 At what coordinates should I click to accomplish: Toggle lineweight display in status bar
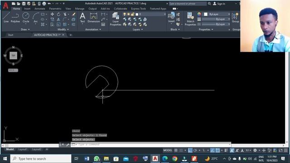click(226, 150)
